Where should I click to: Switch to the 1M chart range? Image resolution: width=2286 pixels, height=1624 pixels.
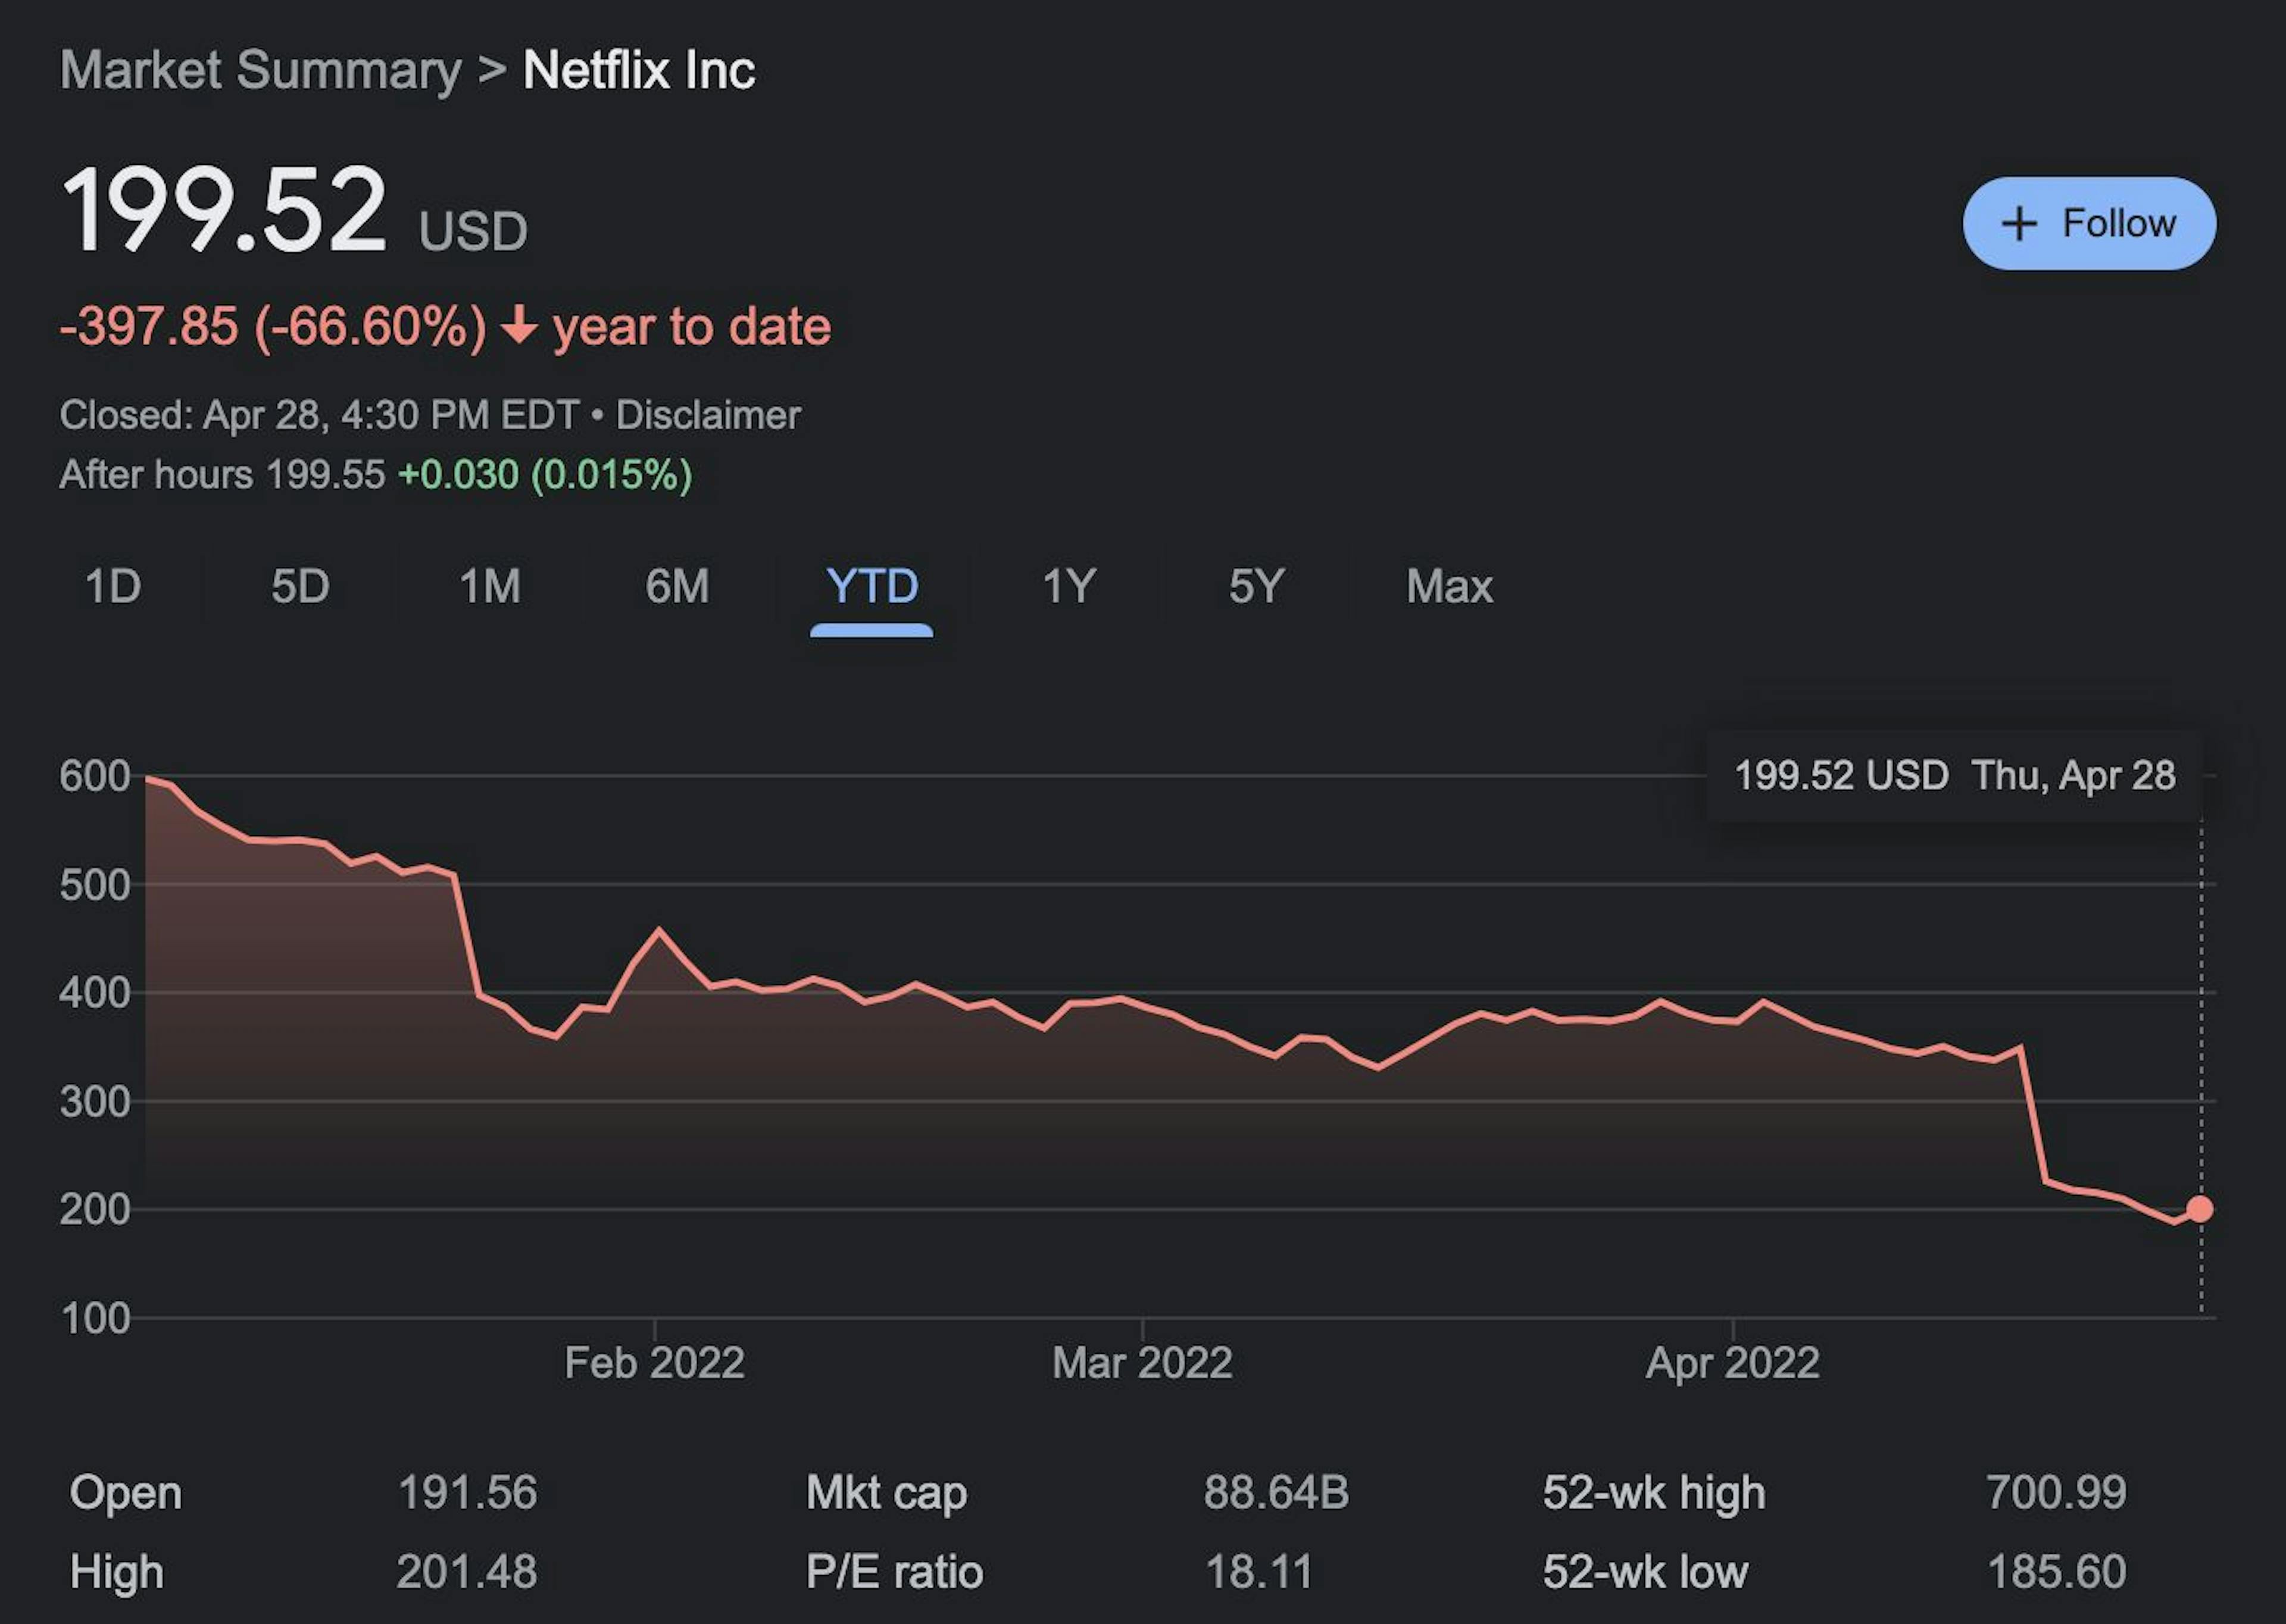coord(489,586)
